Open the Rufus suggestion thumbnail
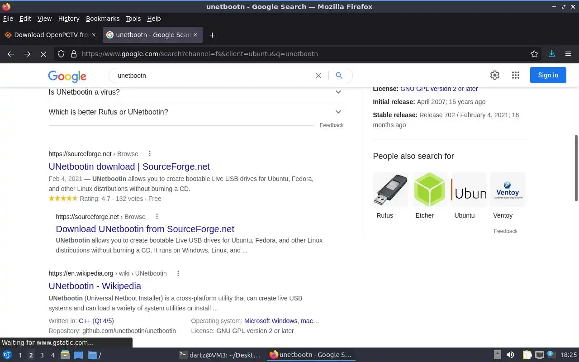The image size is (579, 362). point(390,189)
